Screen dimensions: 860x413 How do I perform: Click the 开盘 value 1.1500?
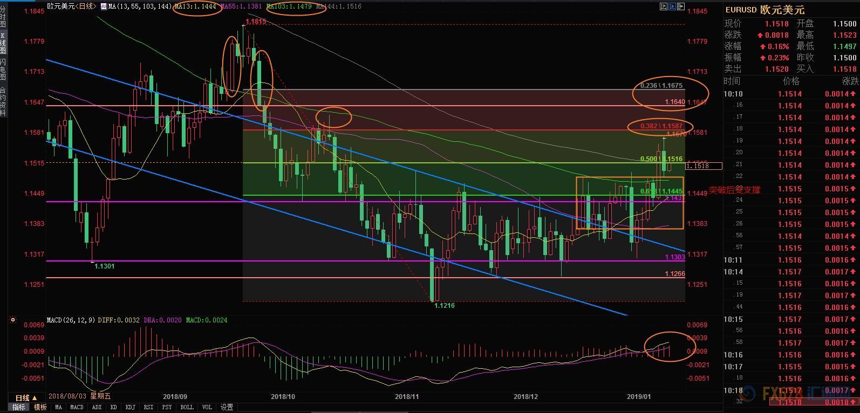[844, 24]
